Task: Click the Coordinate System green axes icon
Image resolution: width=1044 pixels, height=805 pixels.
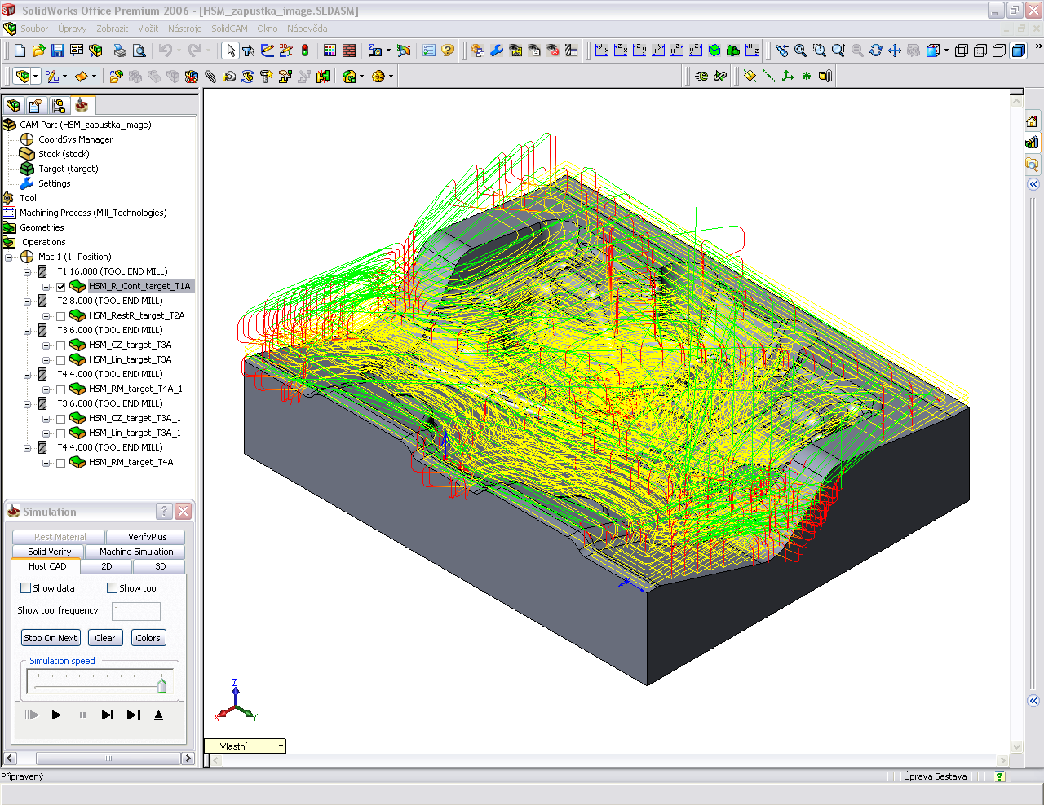Action: 788,76
